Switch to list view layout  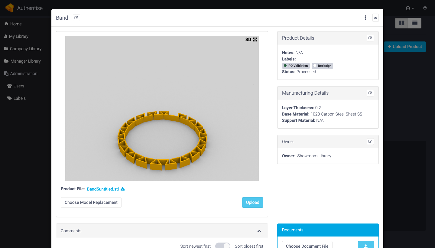pos(414,23)
